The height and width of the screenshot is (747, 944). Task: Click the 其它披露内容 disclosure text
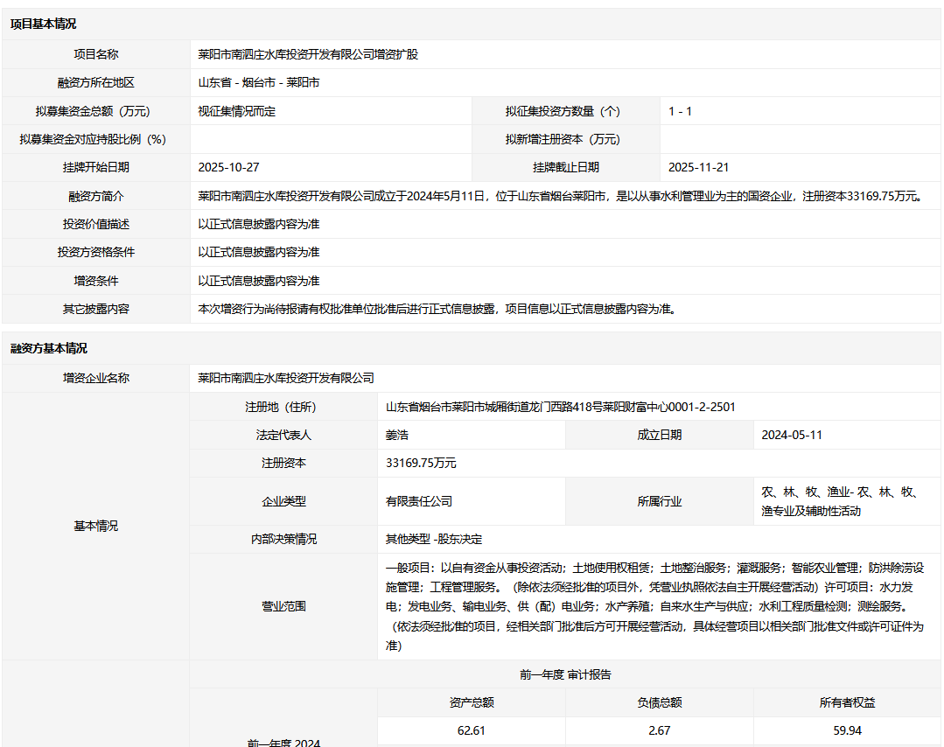(x=437, y=309)
